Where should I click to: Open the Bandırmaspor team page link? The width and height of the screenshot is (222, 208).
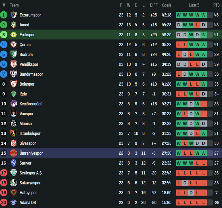(31, 74)
